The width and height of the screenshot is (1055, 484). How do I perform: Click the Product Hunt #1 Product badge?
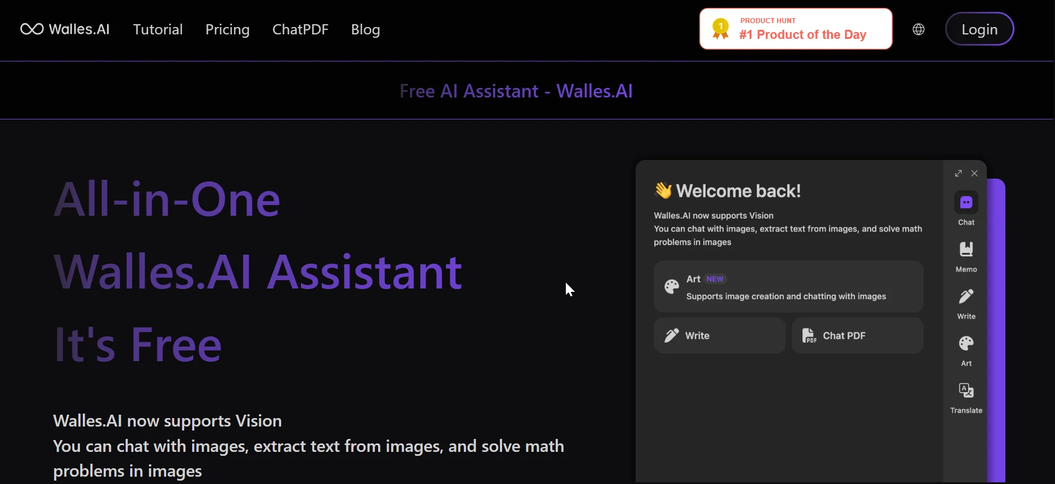pyautogui.click(x=796, y=29)
